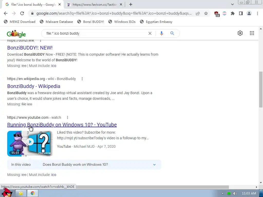The height and width of the screenshot is (197, 263).
Task: Click 'ico' must-include link under bonzi.link
Action: [54, 66]
